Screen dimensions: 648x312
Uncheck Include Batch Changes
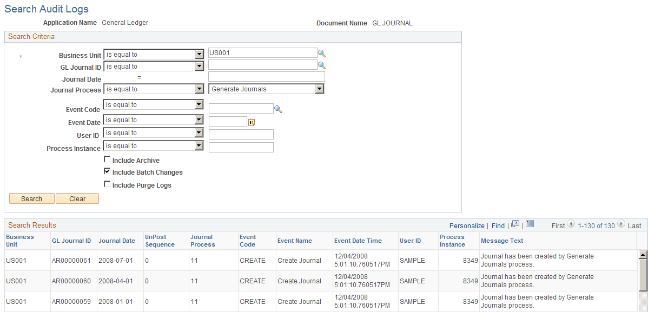tap(107, 172)
